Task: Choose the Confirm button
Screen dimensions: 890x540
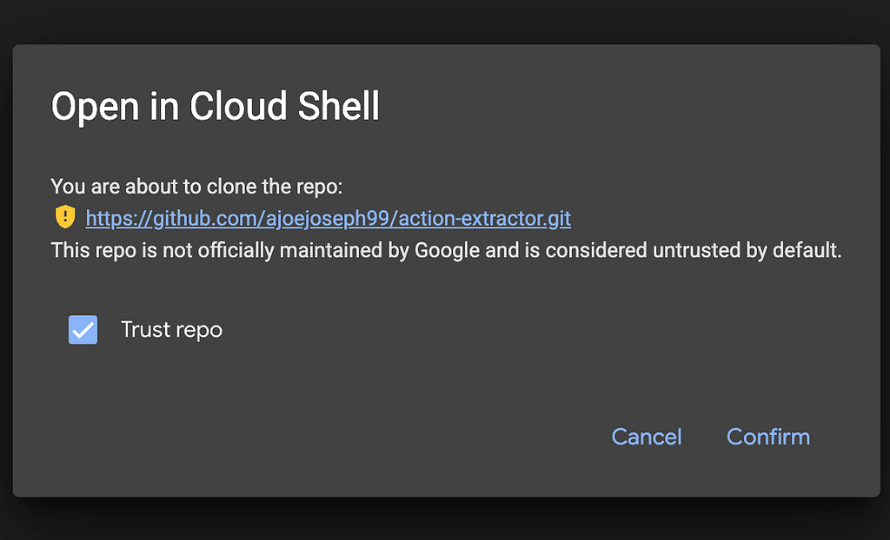Action: [x=768, y=437]
